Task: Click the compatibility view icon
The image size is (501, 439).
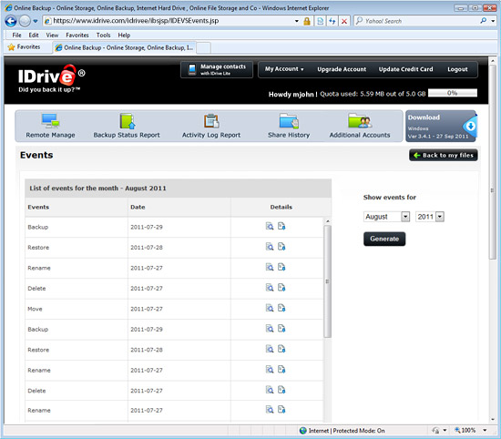Action: [320, 21]
